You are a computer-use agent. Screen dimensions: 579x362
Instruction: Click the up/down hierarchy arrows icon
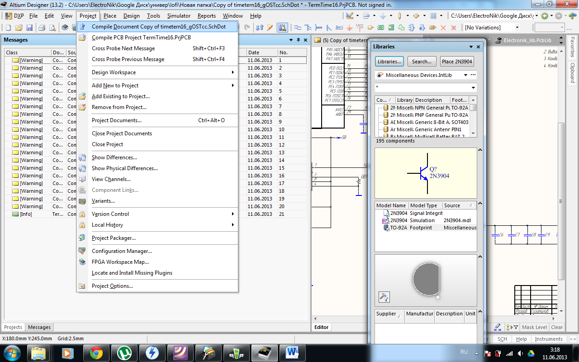pyautogui.click(x=260, y=28)
